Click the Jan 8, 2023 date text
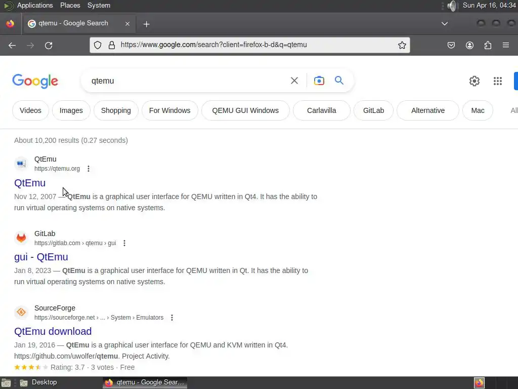 (33, 270)
